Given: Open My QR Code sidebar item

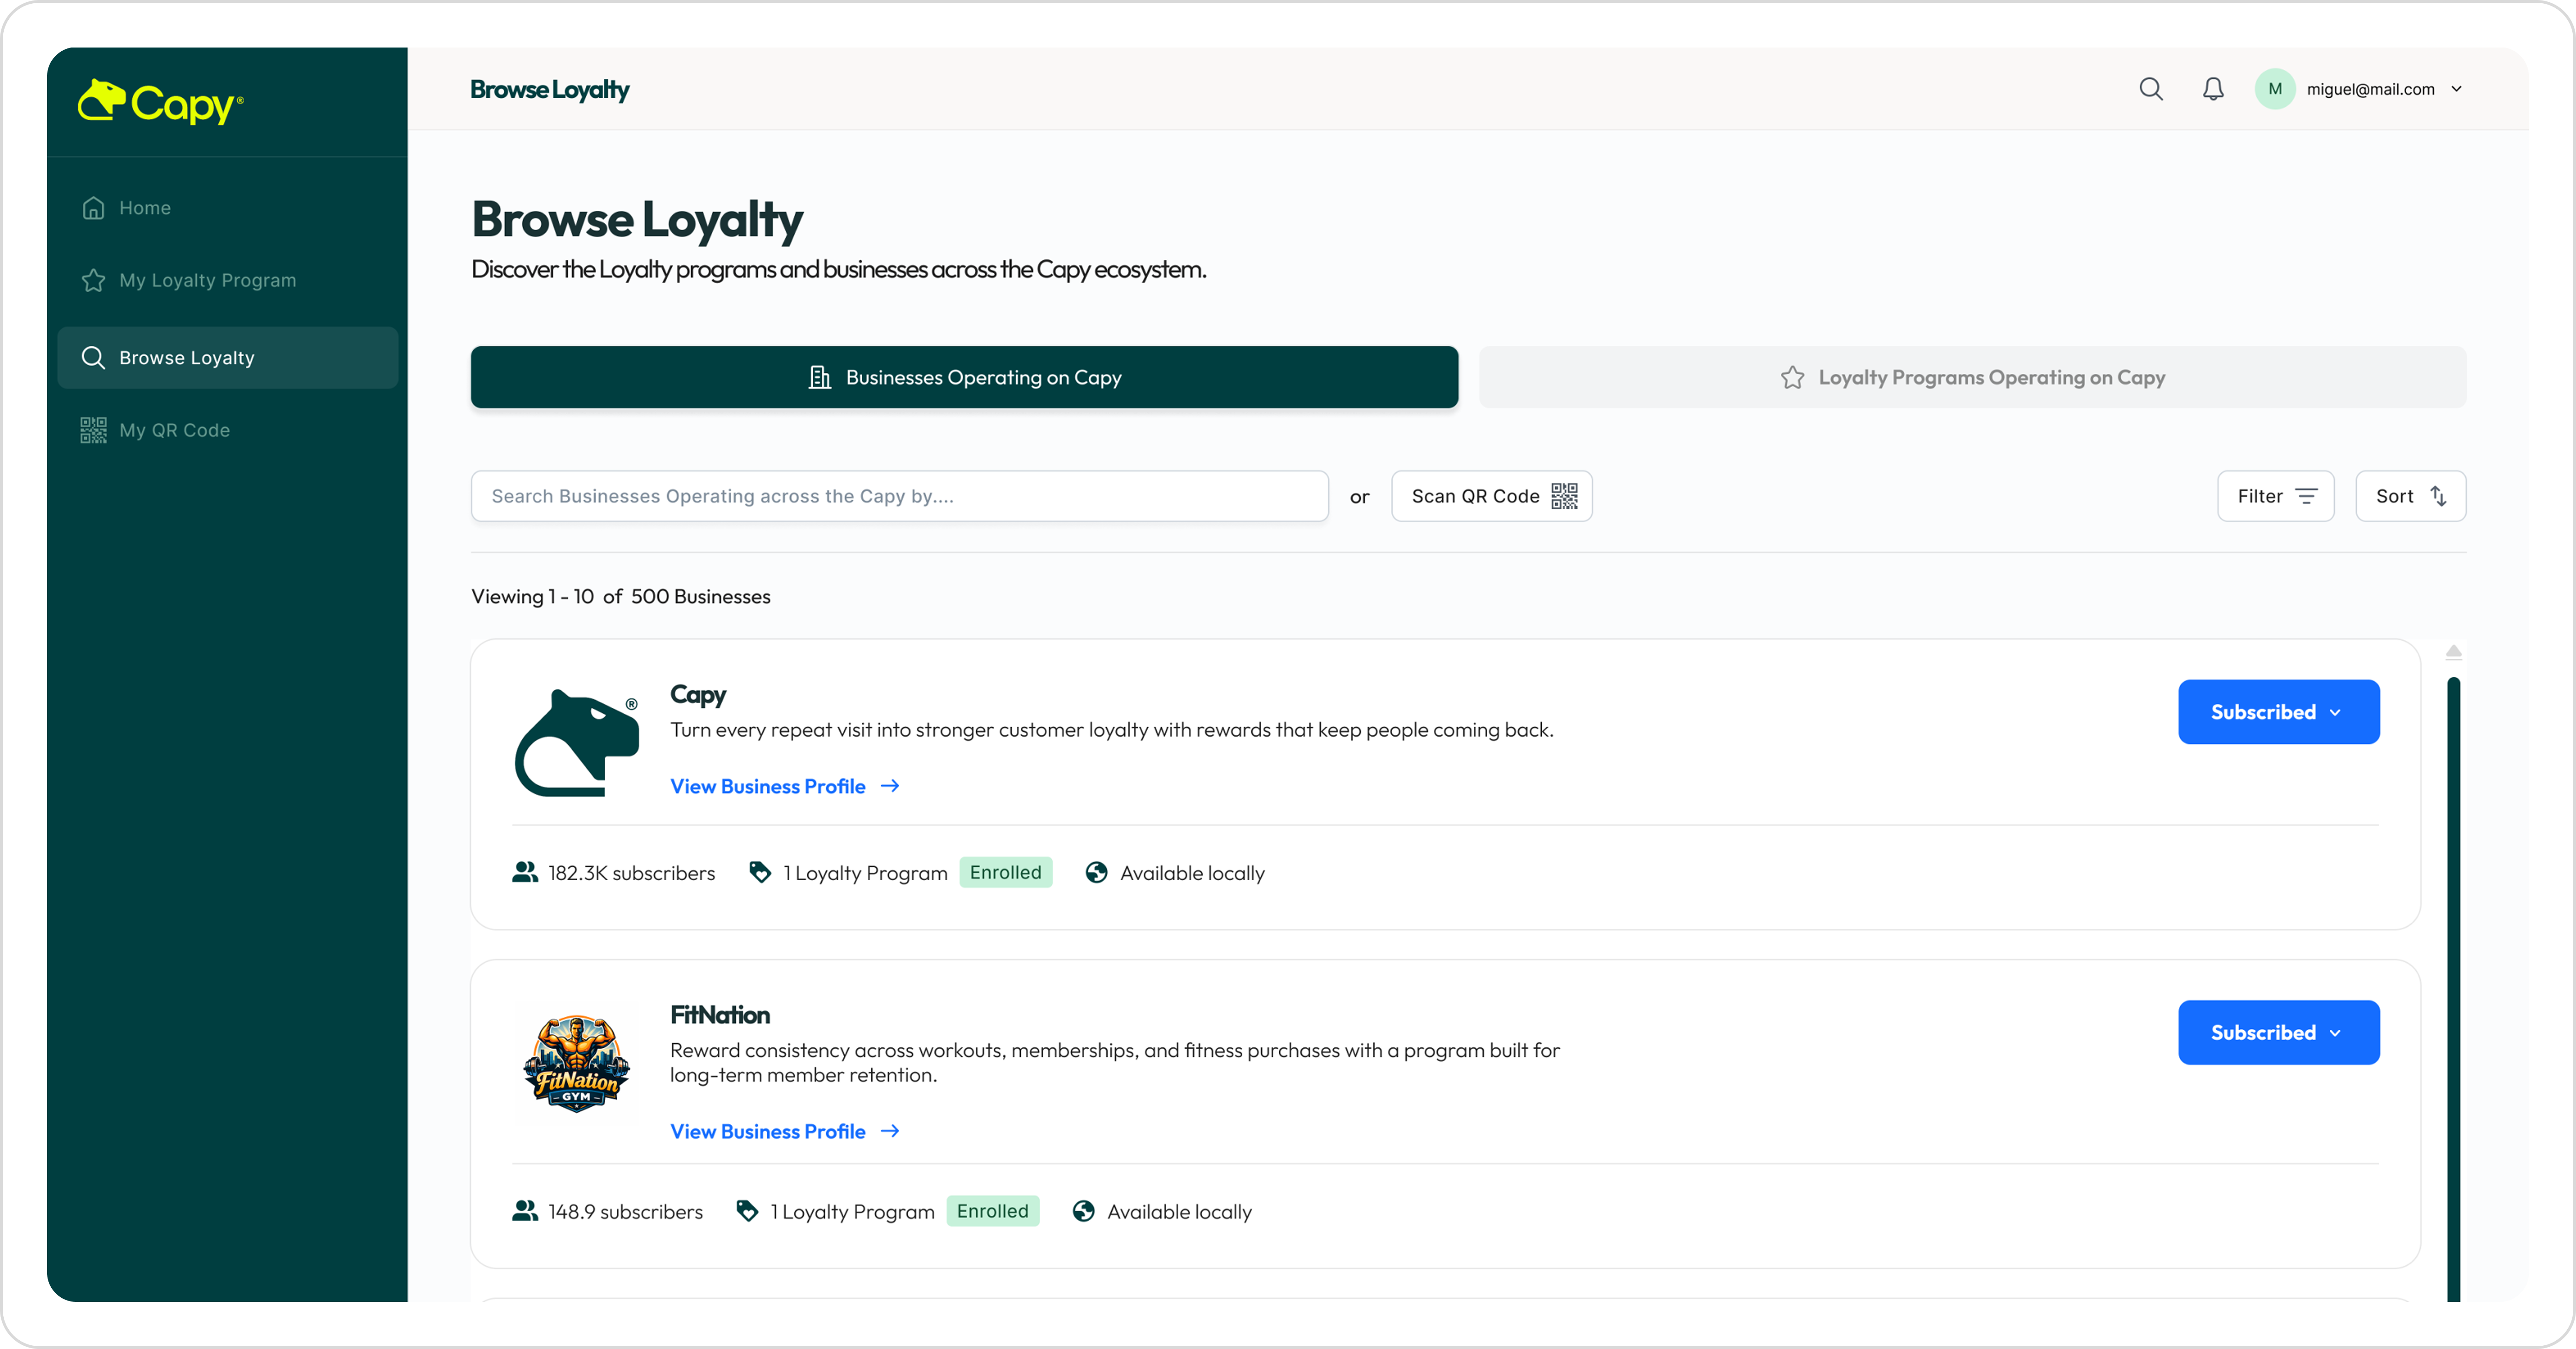Looking at the screenshot, I should (x=174, y=430).
